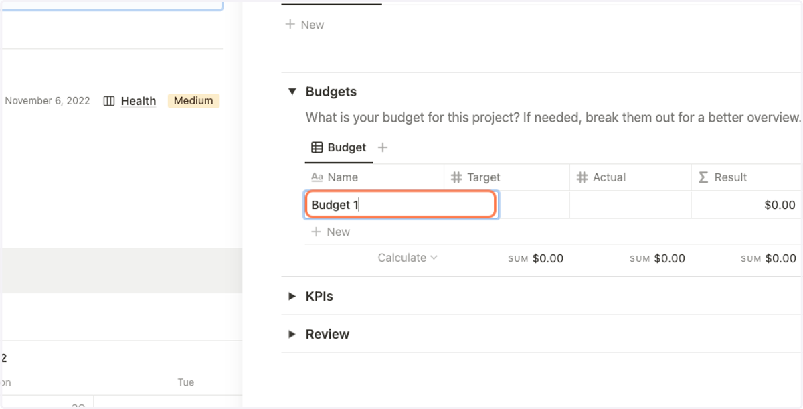The height and width of the screenshot is (409, 803).
Task: Click the Target SUM $0.00 total
Action: pyautogui.click(x=535, y=258)
